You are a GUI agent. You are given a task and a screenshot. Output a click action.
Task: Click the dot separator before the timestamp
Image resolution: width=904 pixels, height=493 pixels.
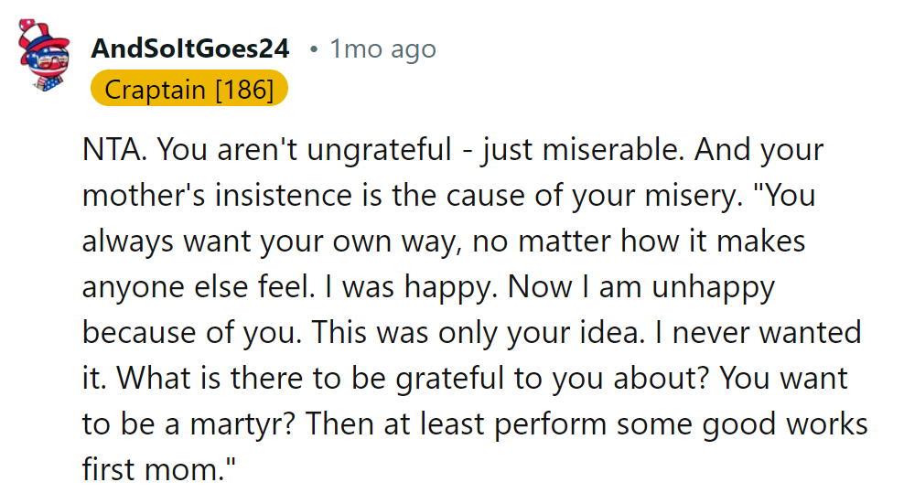(313, 49)
